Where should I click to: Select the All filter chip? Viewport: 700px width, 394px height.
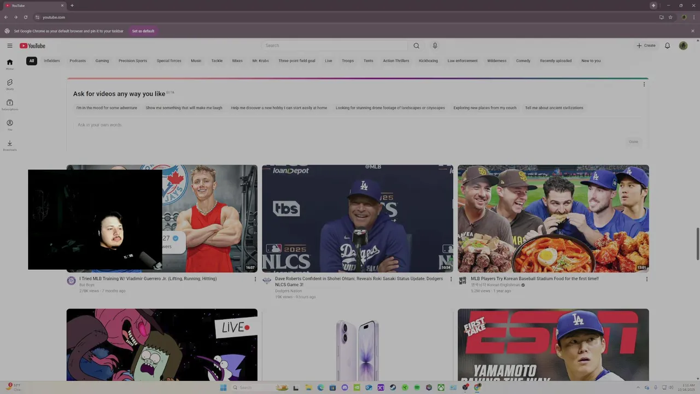click(x=32, y=61)
